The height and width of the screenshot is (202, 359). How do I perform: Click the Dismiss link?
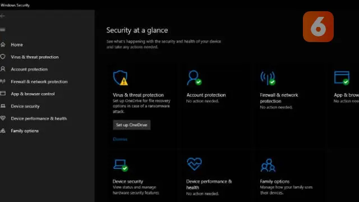120,139
